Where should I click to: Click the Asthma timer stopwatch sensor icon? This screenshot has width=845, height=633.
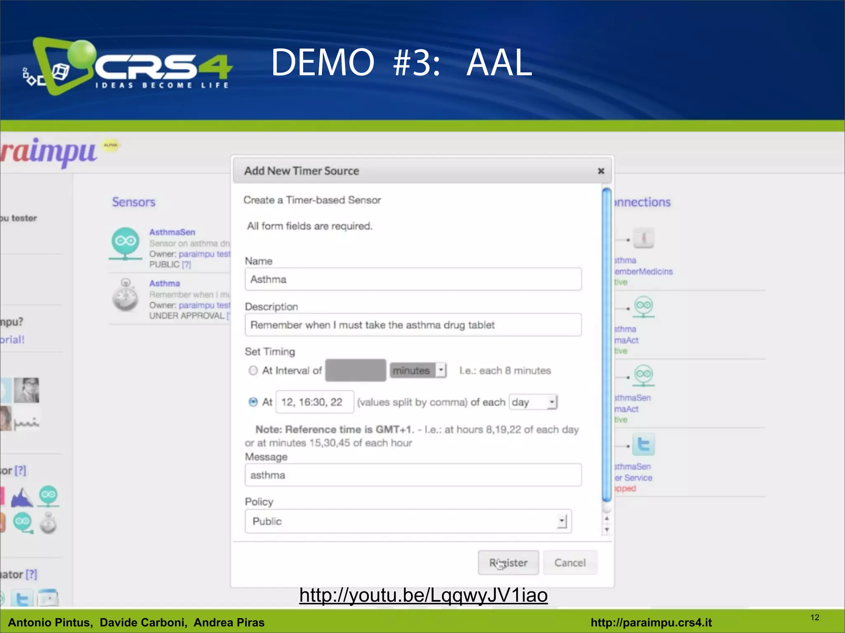[125, 295]
